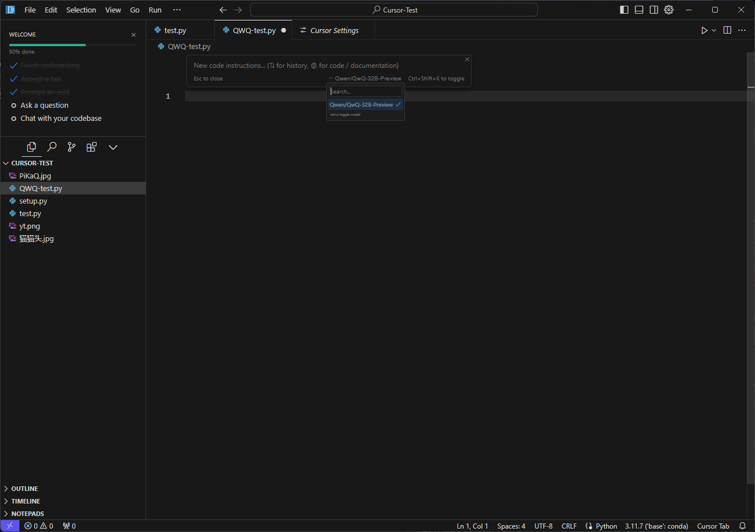Click the onboarding progress bar
The width and height of the screenshot is (755, 532).
pyautogui.click(x=73, y=45)
